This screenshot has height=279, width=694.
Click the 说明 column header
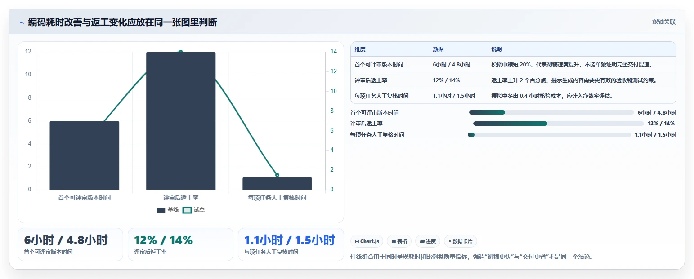click(497, 49)
